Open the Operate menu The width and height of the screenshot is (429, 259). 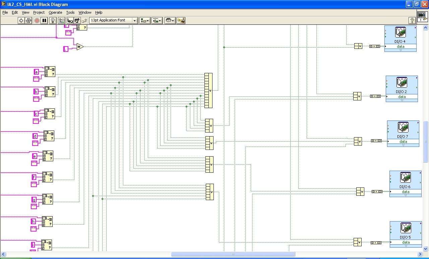pos(55,12)
